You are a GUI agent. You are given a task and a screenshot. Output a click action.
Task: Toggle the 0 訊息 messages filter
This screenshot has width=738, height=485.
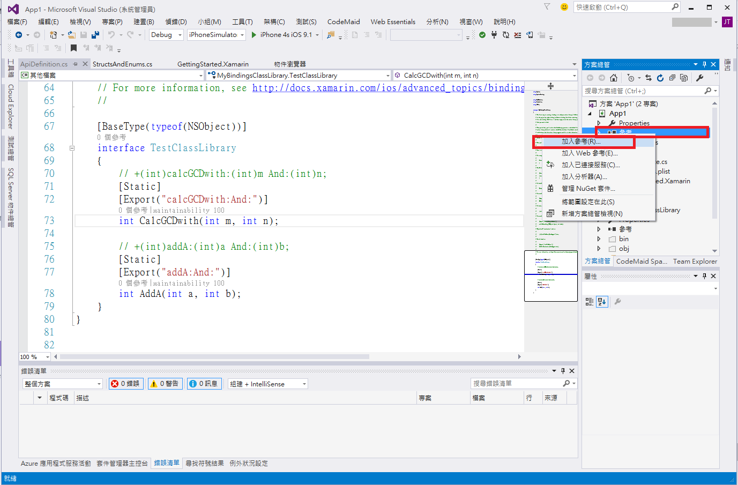204,384
